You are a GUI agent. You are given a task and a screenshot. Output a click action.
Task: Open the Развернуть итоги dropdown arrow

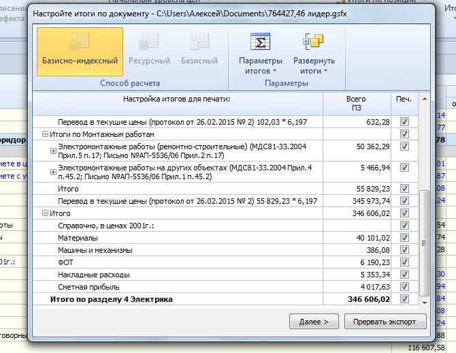[x=326, y=71]
